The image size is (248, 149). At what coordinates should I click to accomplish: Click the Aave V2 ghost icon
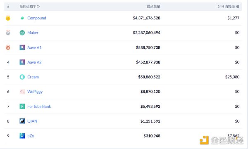pos(22,62)
